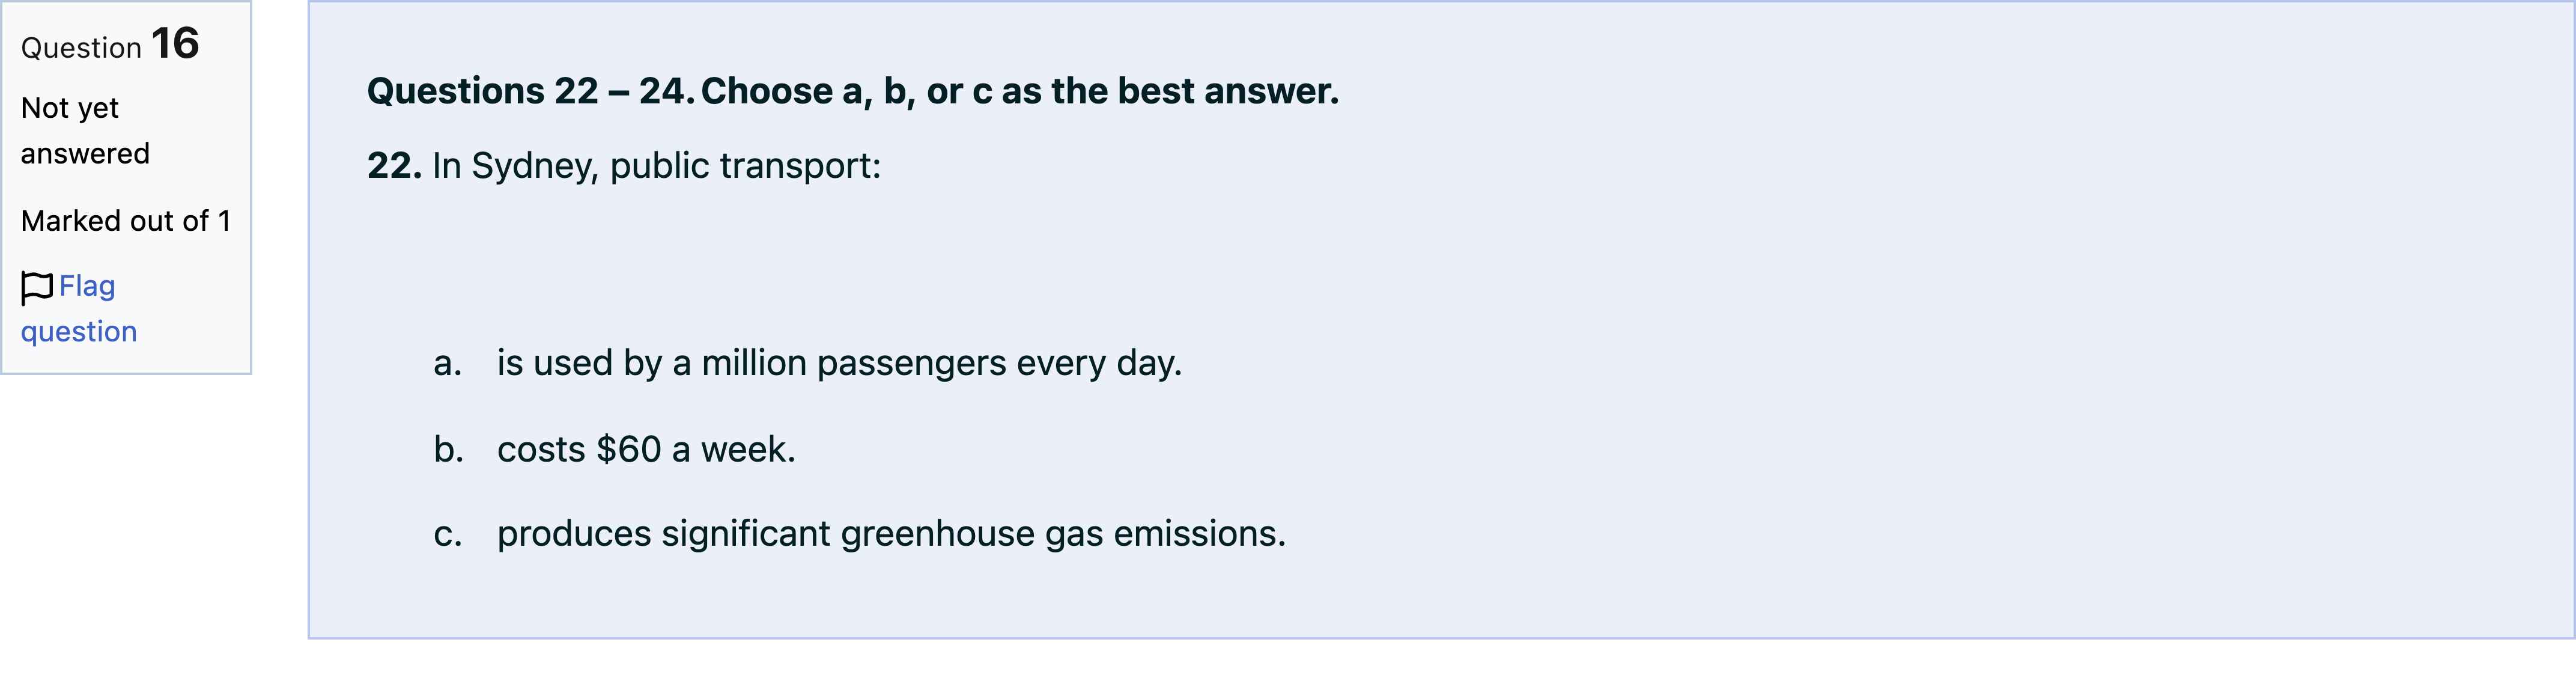Image resolution: width=2576 pixels, height=678 pixels.
Task: Click the word 'question' under Flag
Action: pyautogui.click(x=79, y=331)
